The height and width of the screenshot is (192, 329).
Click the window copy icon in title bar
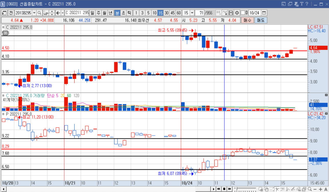point(290,4)
